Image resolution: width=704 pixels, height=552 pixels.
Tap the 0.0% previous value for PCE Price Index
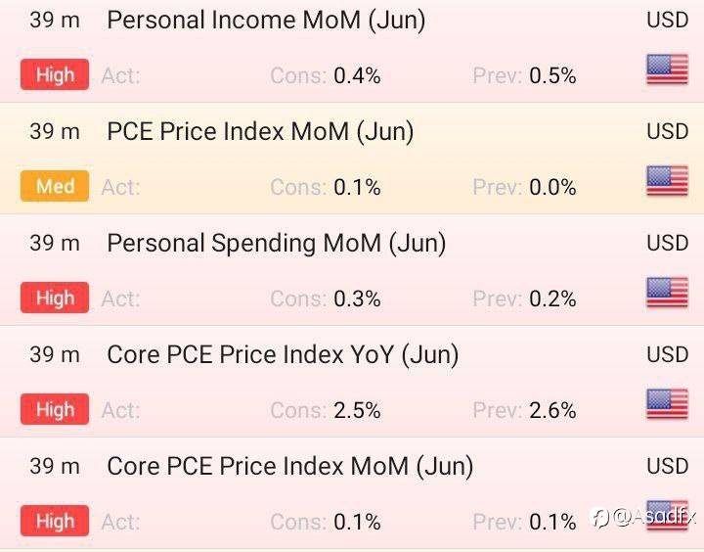(x=552, y=187)
